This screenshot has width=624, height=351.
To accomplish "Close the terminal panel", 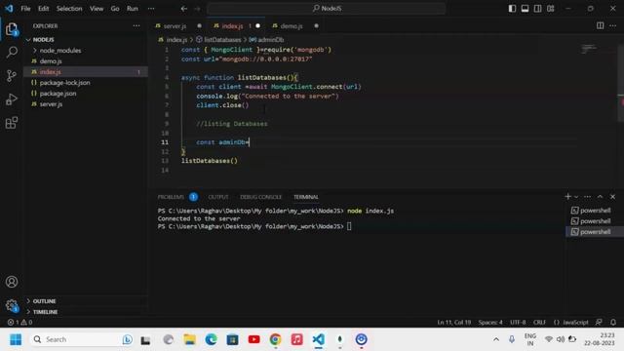I will (613, 197).
